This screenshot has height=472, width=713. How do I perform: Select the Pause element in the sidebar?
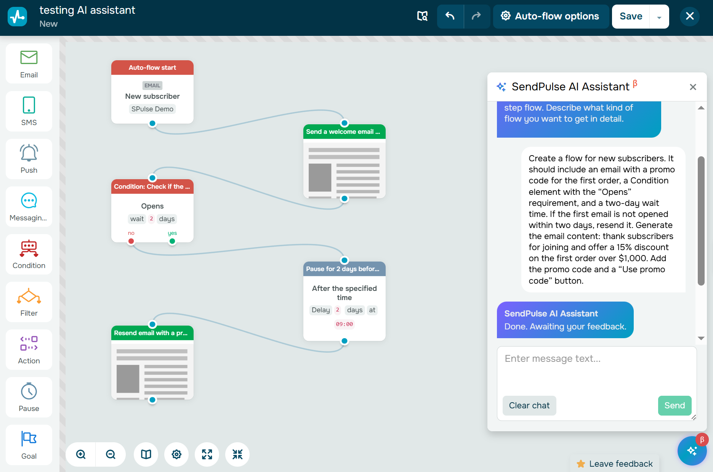(29, 397)
